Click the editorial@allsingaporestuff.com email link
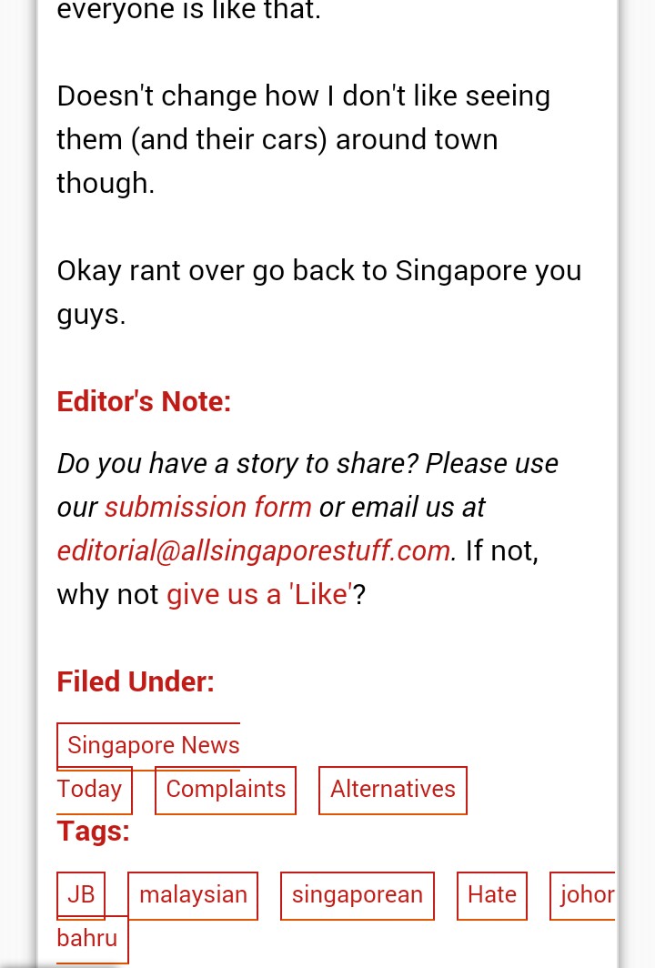Viewport: 655px width, 968px height. click(x=255, y=550)
